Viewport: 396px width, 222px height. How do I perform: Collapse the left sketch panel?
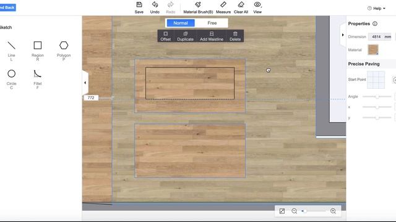point(85,83)
